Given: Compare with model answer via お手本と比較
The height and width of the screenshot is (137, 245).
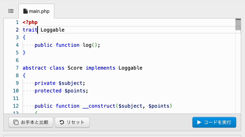Looking at the screenshot, I should click(x=31, y=122).
